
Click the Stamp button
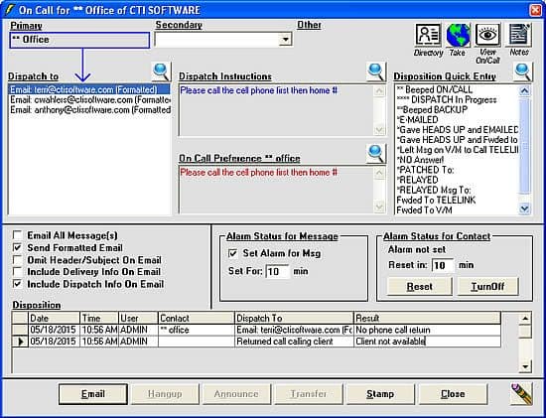coord(380,394)
